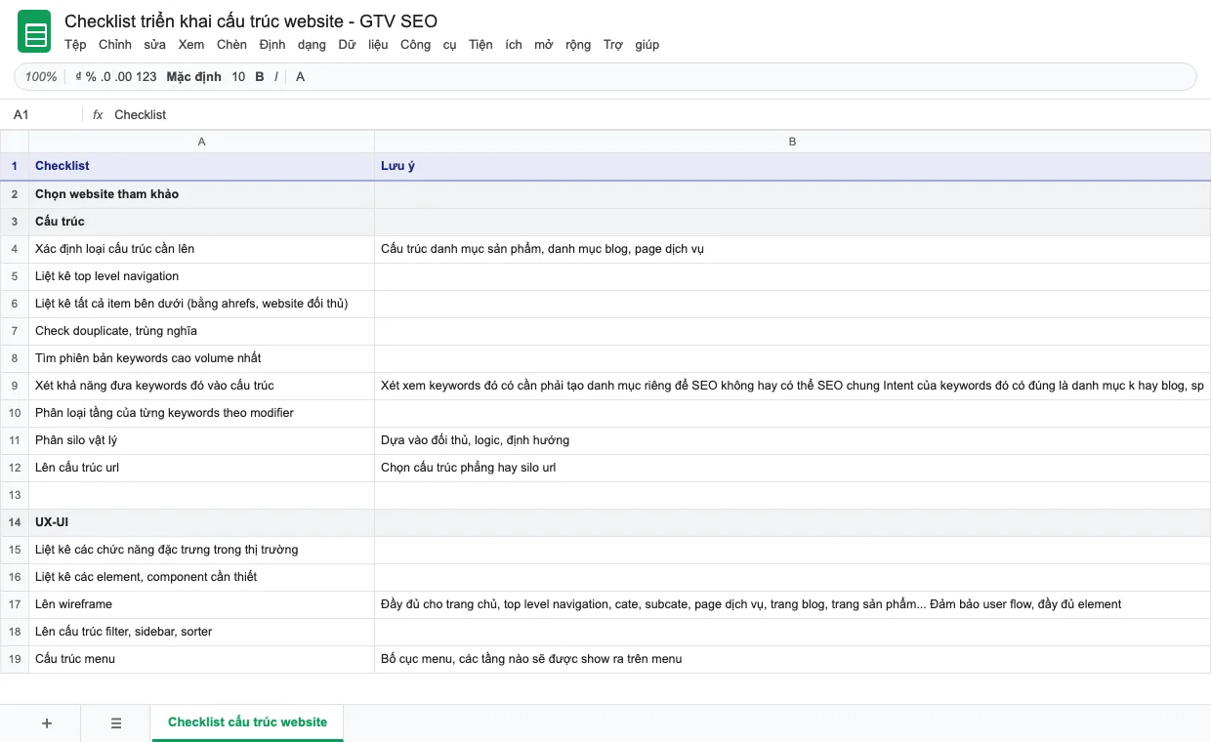This screenshot has height=742, width=1211.
Task: Select cell Liệt kê các element, component cần thiết
Action: pos(202,577)
